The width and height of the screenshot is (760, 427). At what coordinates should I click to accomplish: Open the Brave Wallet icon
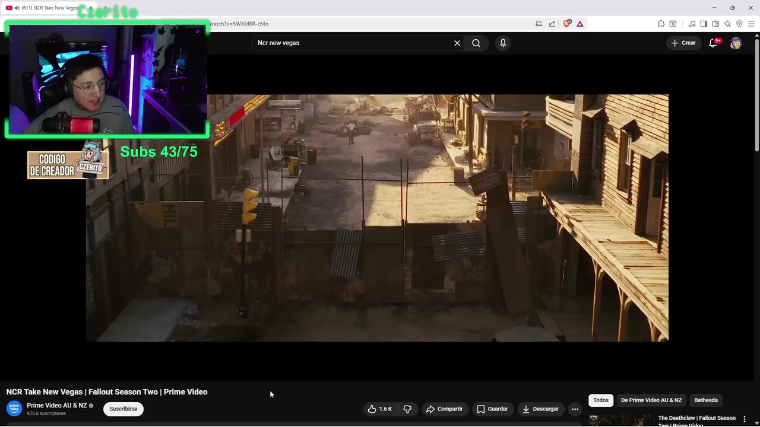(715, 24)
